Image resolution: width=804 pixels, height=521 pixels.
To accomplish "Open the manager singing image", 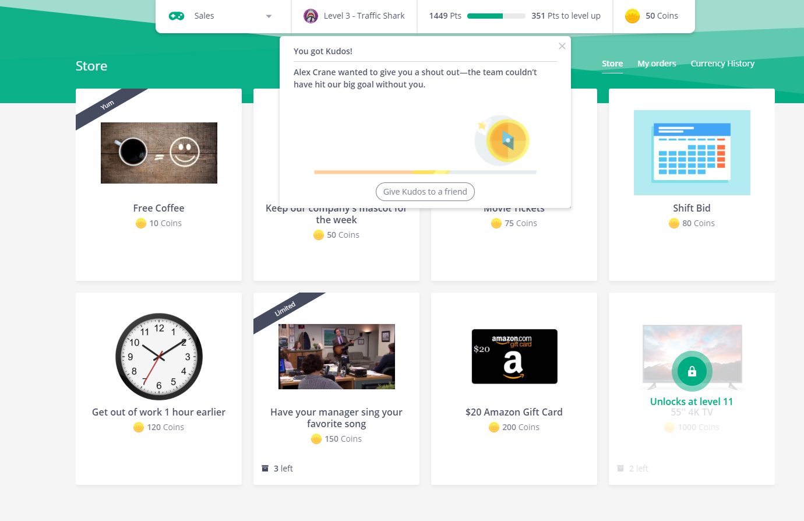I will (x=337, y=357).
